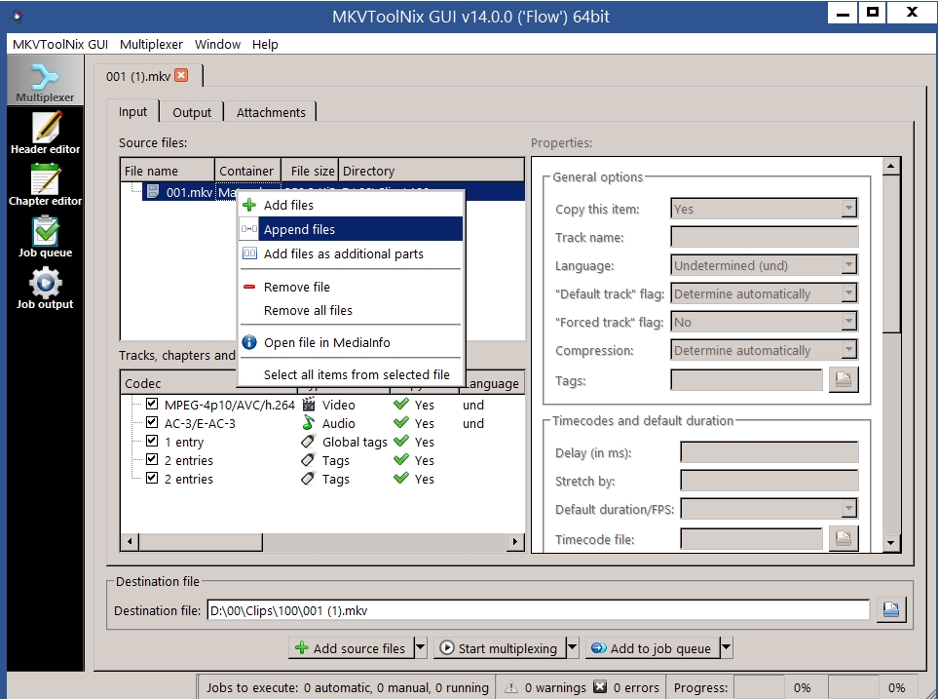The image size is (938, 699).
Task: Close the 001 (1).mkv tab with red X
Action: (181, 75)
